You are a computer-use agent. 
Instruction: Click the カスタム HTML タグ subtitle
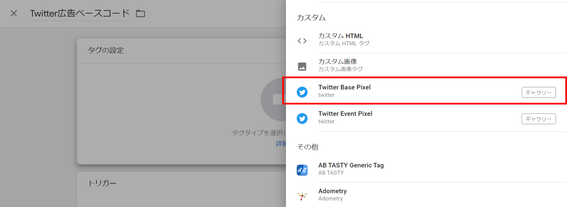click(344, 44)
